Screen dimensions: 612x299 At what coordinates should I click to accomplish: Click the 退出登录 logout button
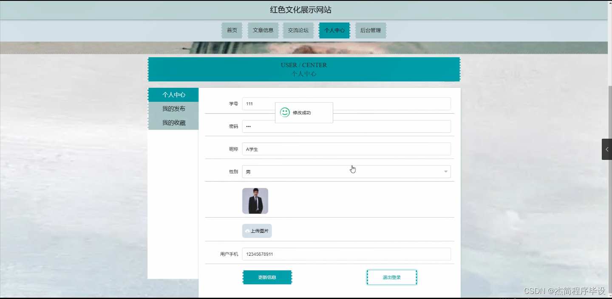391,277
